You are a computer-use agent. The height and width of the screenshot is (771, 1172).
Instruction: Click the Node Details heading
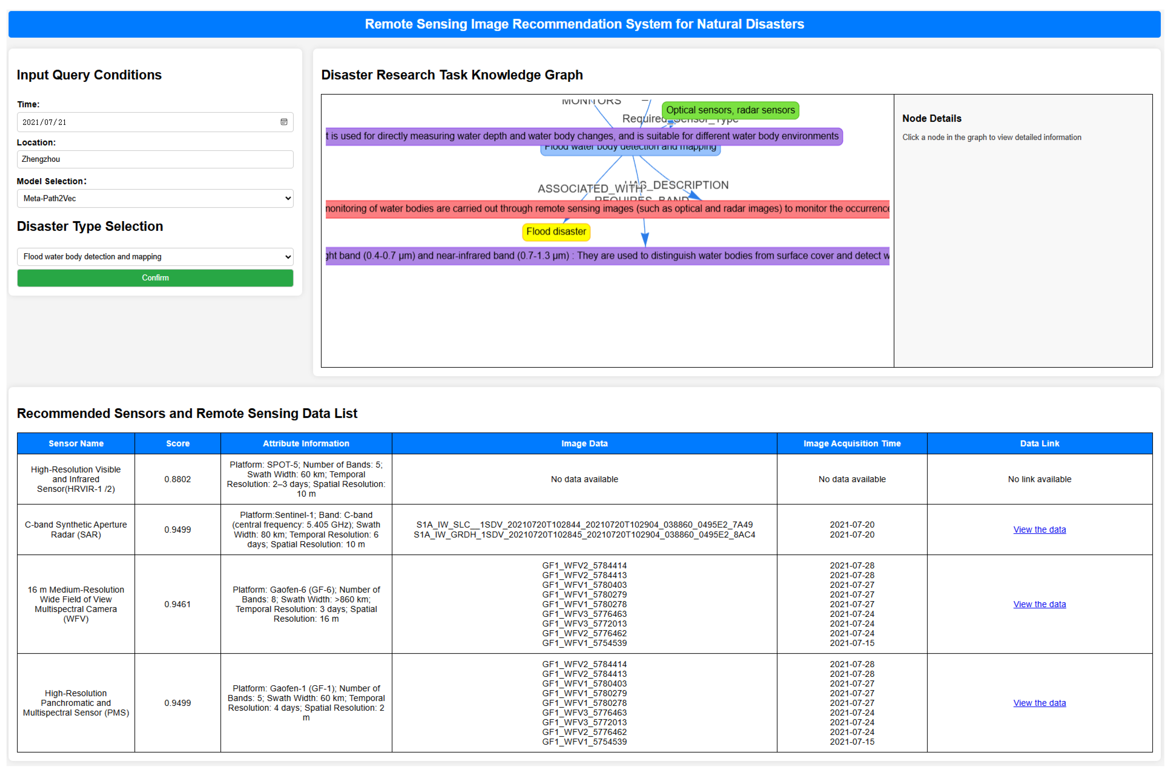[x=932, y=119]
